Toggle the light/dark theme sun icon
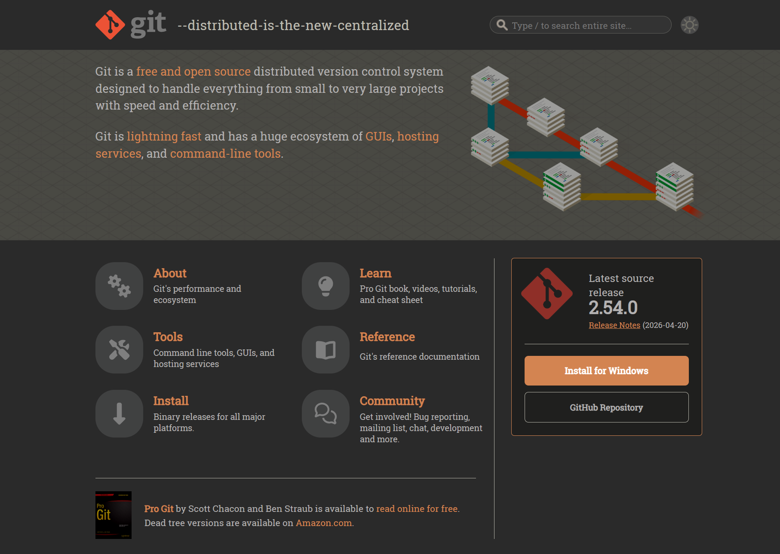Screen dimensions: 780x554 coord(690,25)
